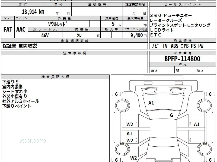Click the 乗車定員 header
Viewport: 217px width, 162px height.
111,18
